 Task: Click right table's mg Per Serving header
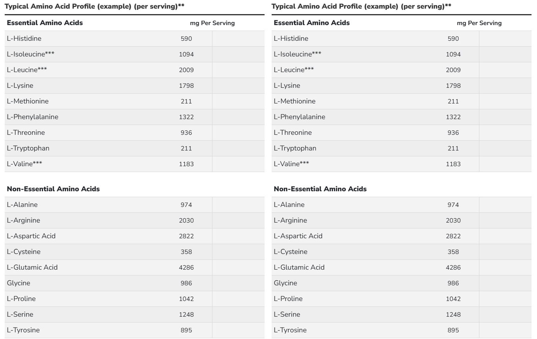pyautogui.click(x=479, y=23)
